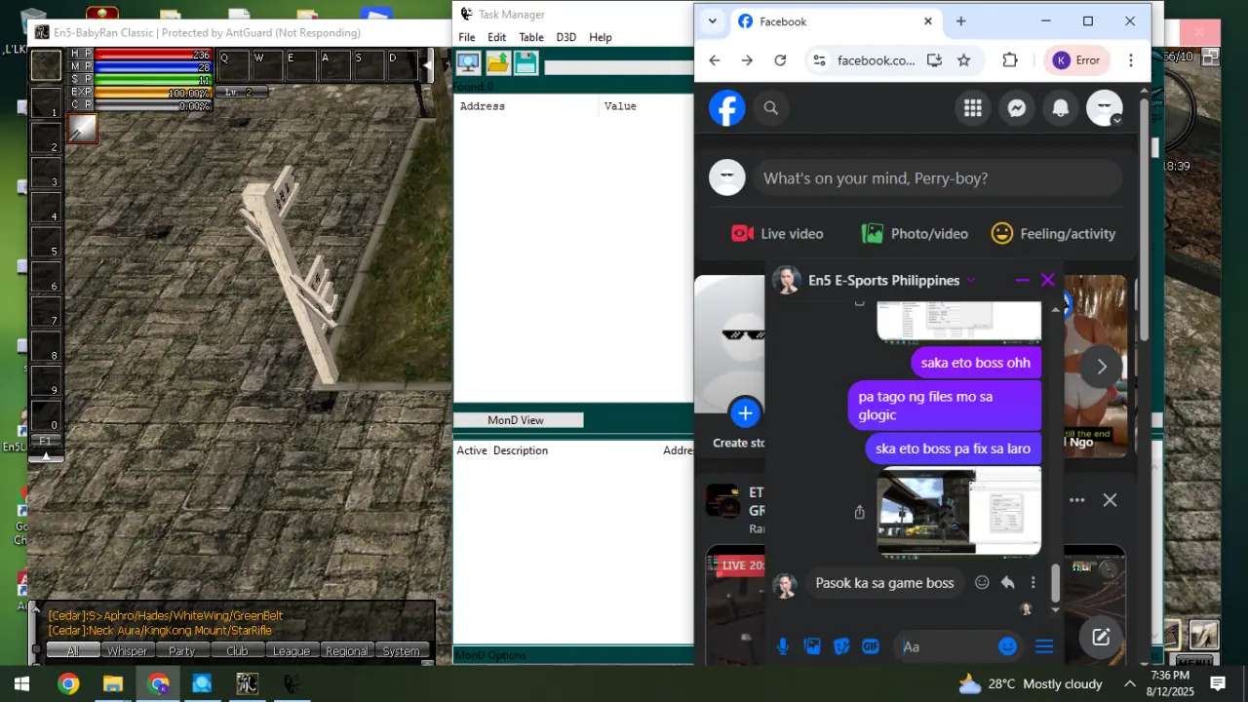The image size is (1248, 702).
Task: Click the chat hamburger menu icon
Action: pos(1044,646)
